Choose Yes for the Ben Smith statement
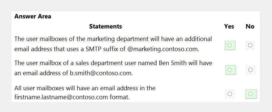 [230, 70]
